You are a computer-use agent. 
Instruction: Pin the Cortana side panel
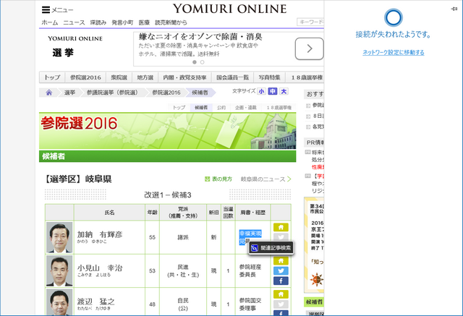pos(454,9)
